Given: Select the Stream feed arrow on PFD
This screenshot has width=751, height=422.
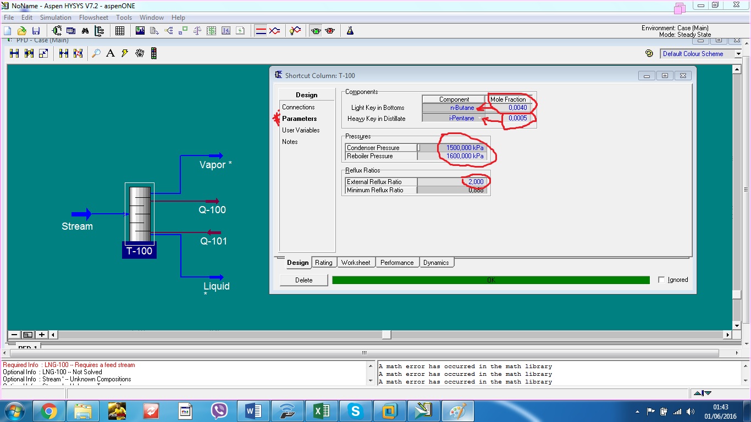Looking at the screenshot, I should tap(81, 214).
